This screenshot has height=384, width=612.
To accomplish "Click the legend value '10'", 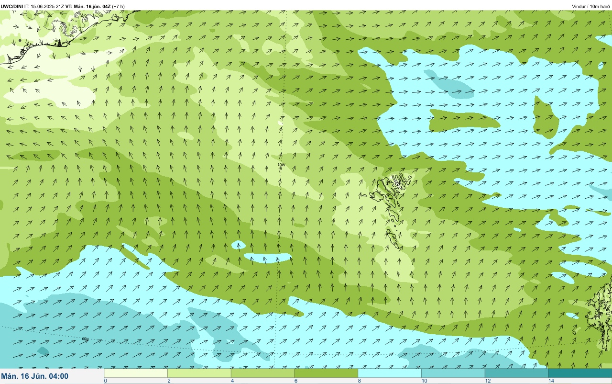I will point(424,381).
